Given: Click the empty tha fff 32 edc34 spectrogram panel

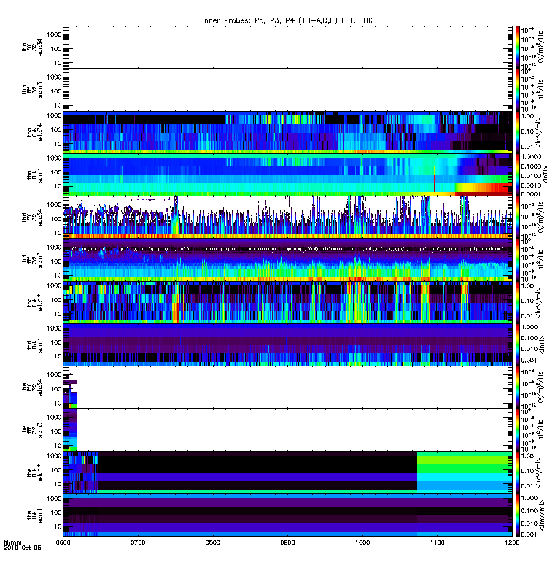Looking at the screenshot, I should click(287, 47).
